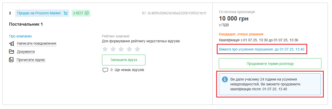
Task: Open the Прочитати підпис link
Action: coord(31,60)
